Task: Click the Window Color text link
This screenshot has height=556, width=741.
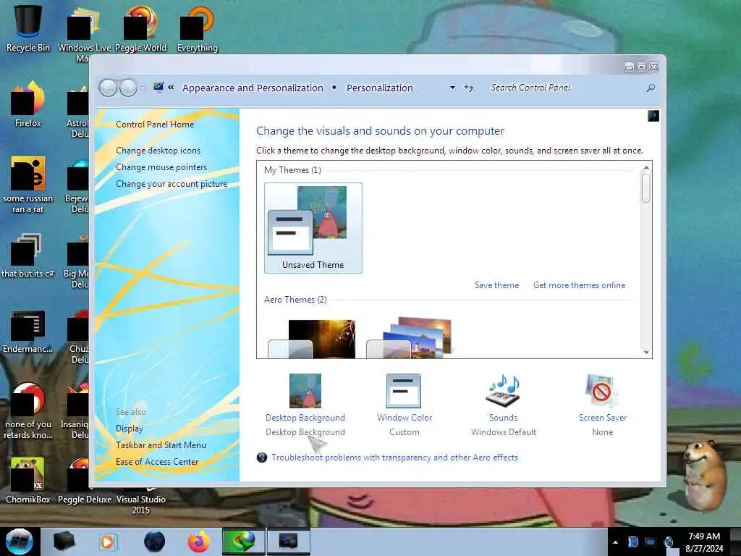Action: click(x=405, y=418)
